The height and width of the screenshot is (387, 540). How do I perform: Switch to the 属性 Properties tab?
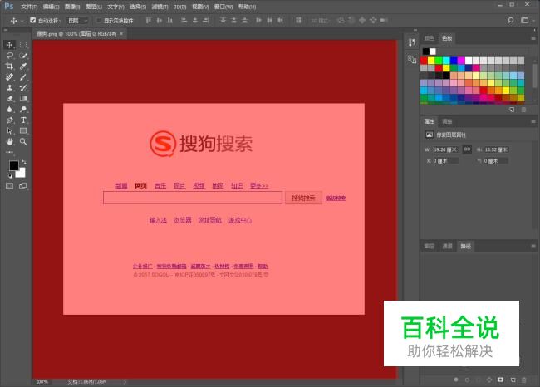point(430,121)
